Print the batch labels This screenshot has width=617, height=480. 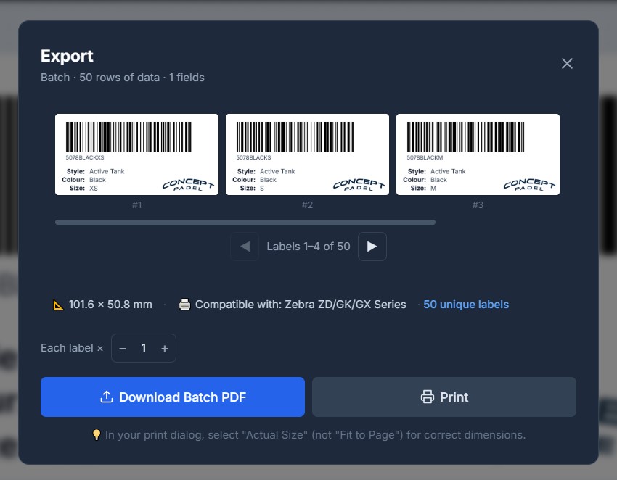[444, 397]
